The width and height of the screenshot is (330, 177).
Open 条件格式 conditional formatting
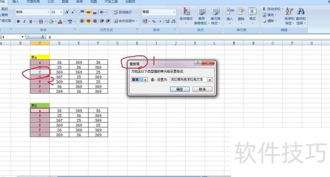pyautogui.click(x=186, y=16)
